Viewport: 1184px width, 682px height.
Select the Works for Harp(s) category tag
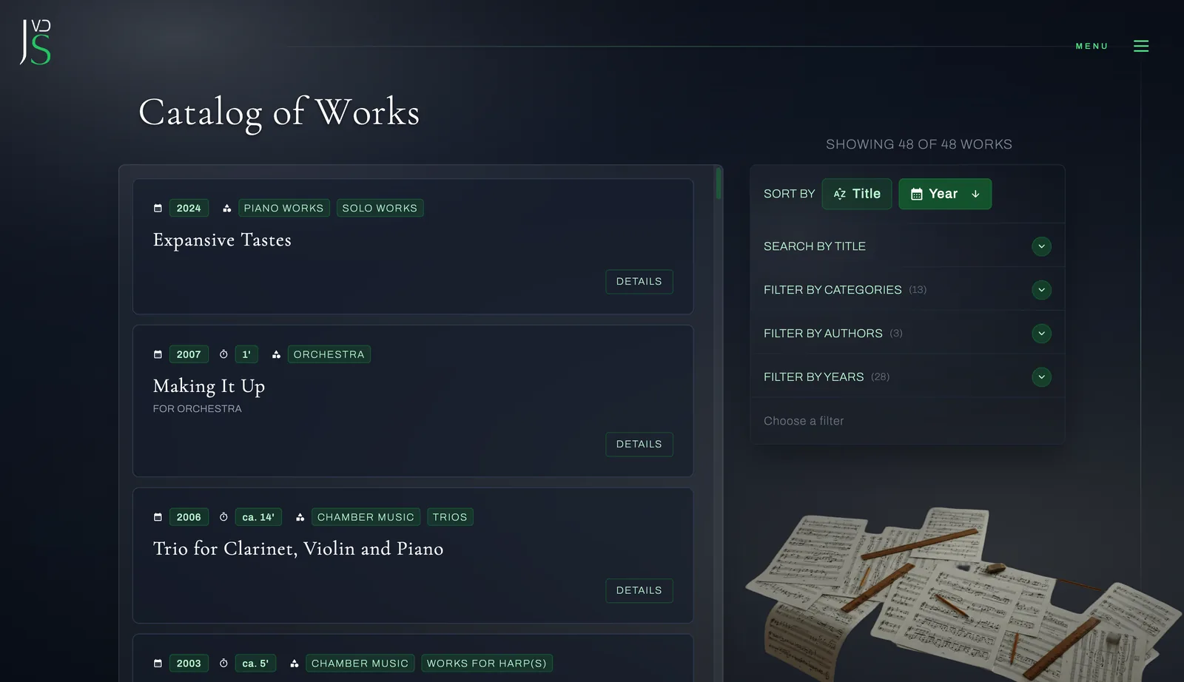[x=487, y=664]
